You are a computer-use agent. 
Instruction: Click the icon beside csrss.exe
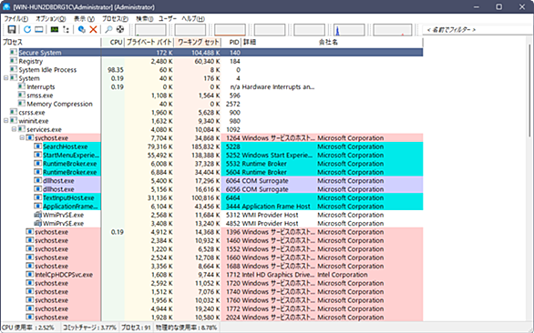pos(14,112)
